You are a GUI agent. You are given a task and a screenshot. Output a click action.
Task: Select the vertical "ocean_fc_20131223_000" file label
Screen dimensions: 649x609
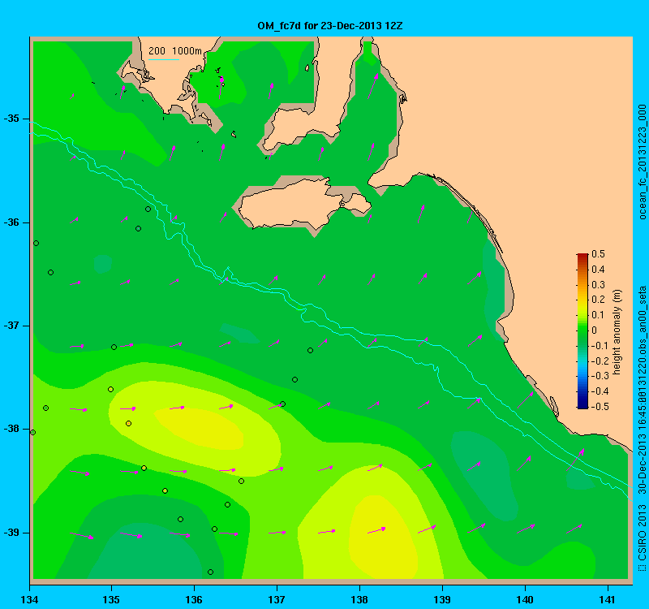[642, 162]
